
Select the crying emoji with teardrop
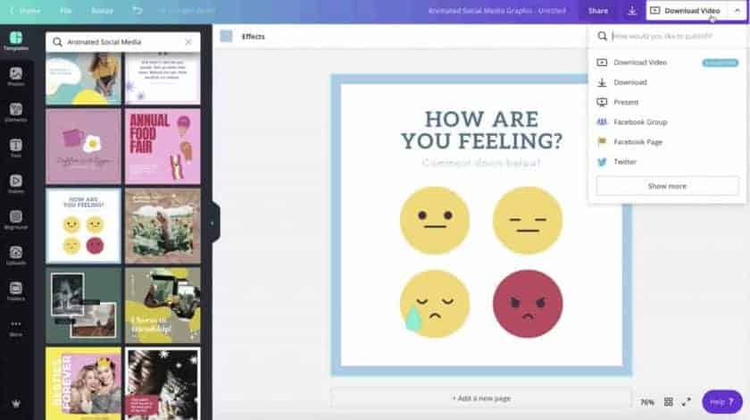click(435, 304)
